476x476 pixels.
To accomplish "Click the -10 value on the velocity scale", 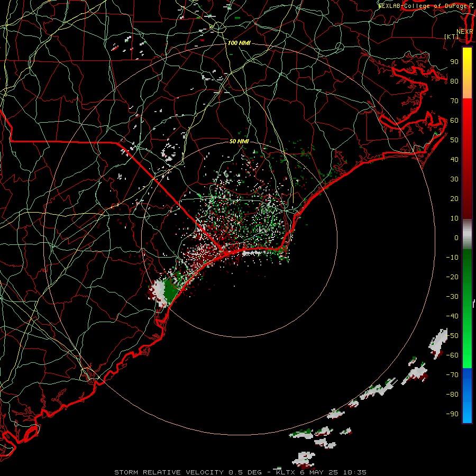I will pyautogui.click(x=452, y=258).
